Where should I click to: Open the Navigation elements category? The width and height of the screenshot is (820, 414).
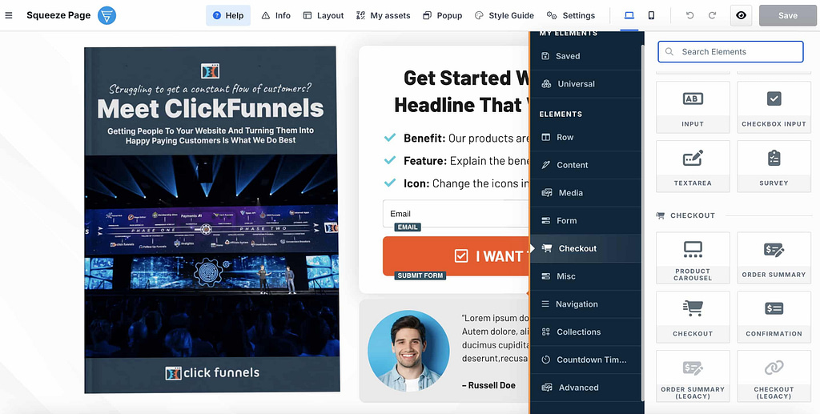(x=586, y=303)
